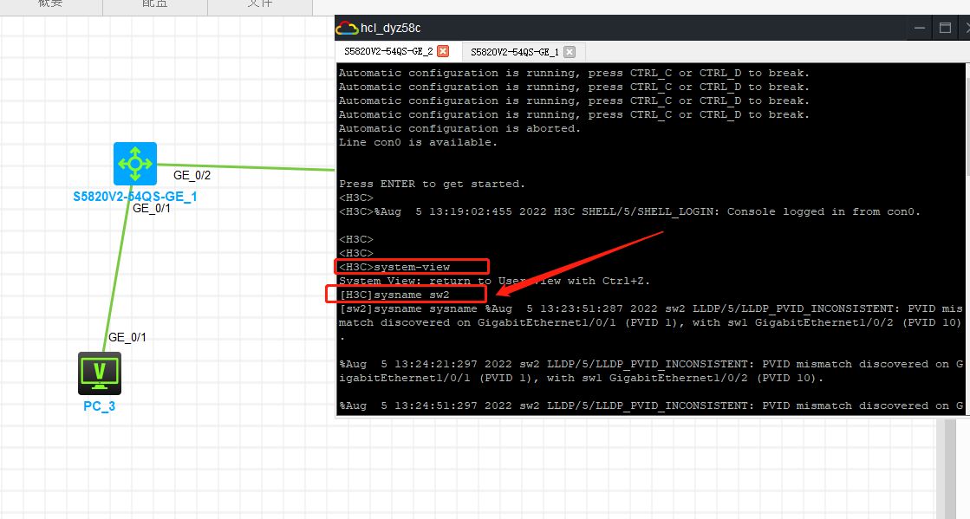
Task: Click the 13:24:51 LLDP PVID mismatch log line
Action: pos(651,405)
